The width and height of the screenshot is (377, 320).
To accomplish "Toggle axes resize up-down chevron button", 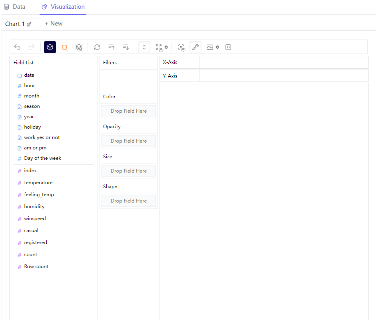I will coord(144,47).
